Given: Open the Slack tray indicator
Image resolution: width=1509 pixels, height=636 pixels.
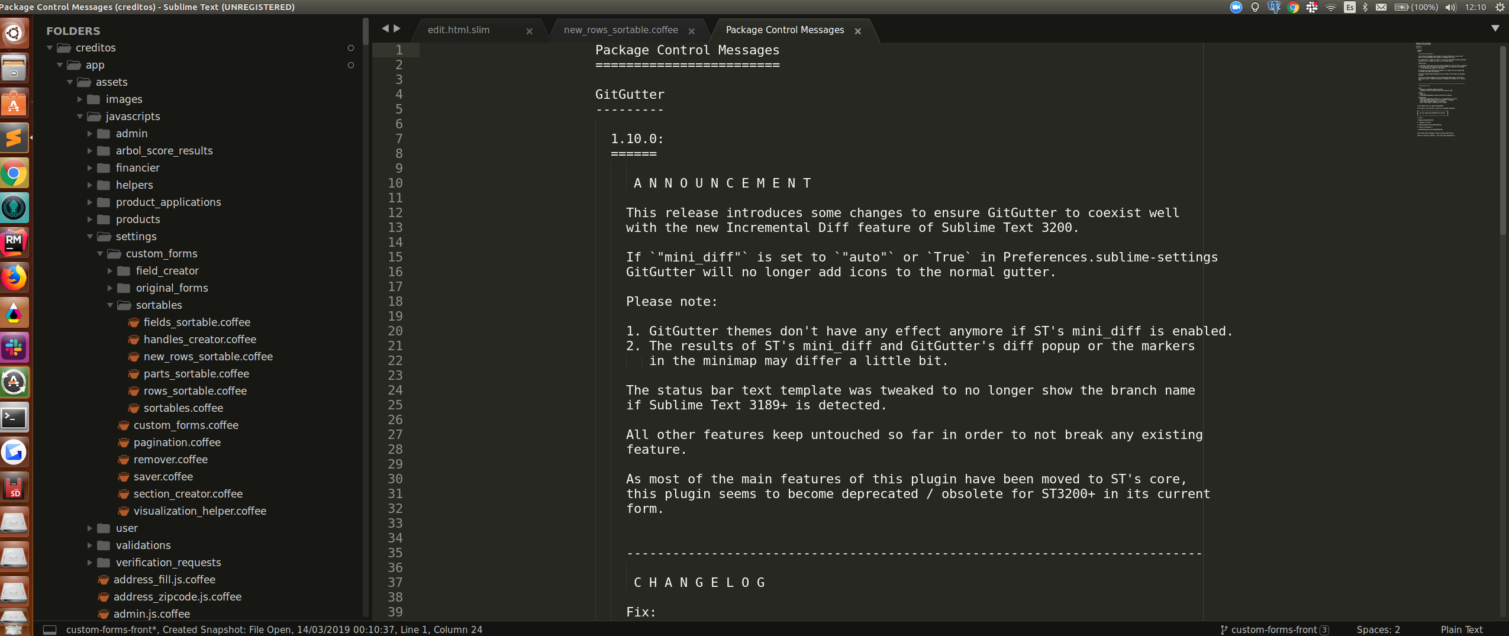Looking at the screenshot, I should [x=1312, y=7].
